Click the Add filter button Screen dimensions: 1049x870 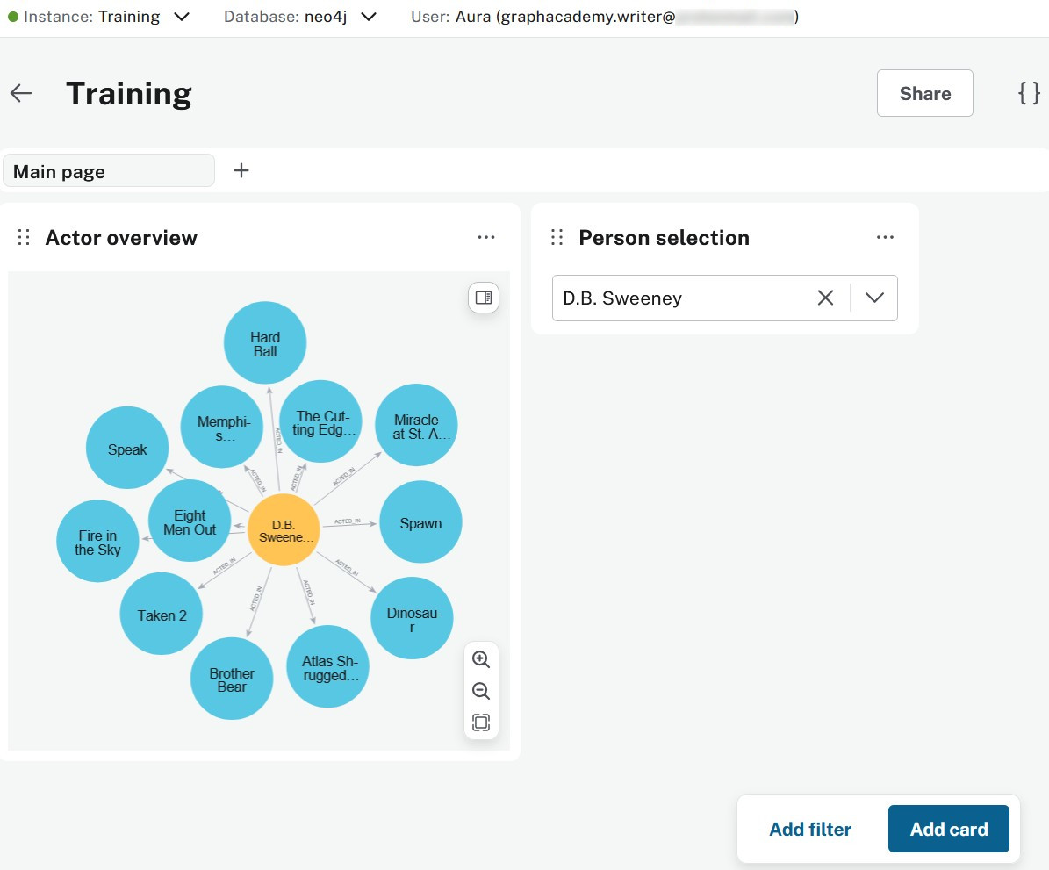point(809,828)
